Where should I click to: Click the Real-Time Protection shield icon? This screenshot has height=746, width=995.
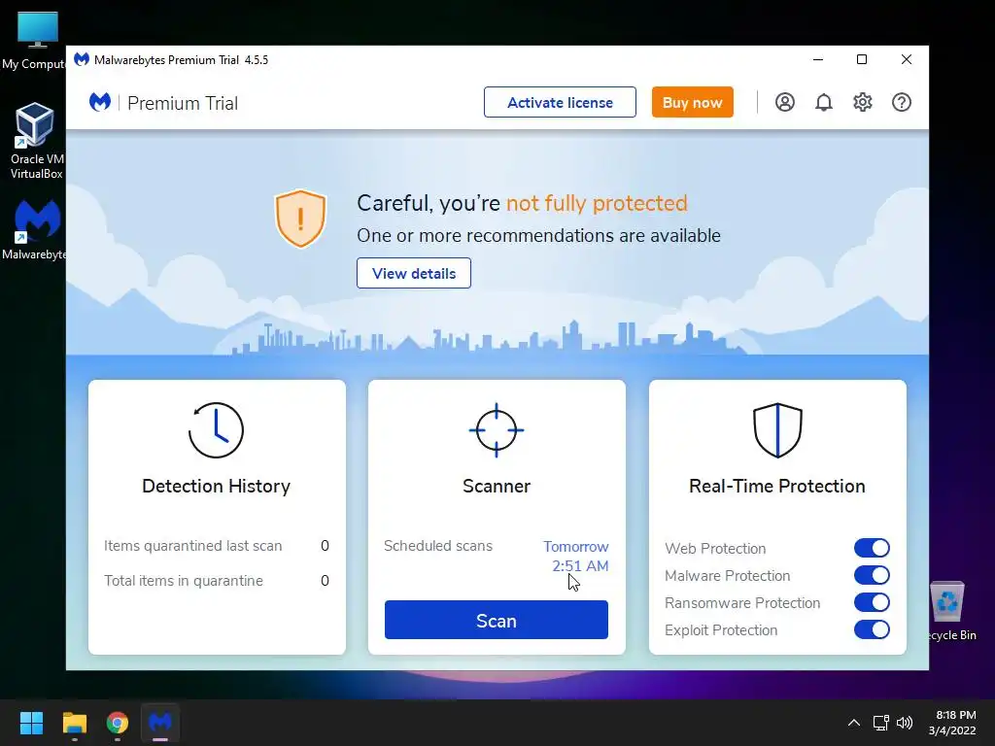click(777, 430)
